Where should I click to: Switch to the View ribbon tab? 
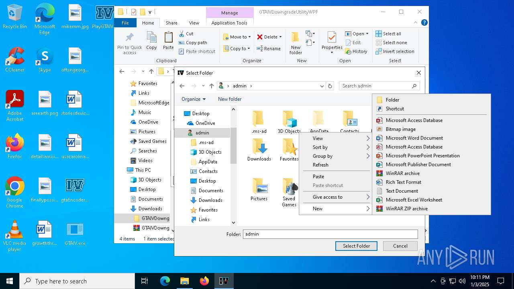(194, 23)
